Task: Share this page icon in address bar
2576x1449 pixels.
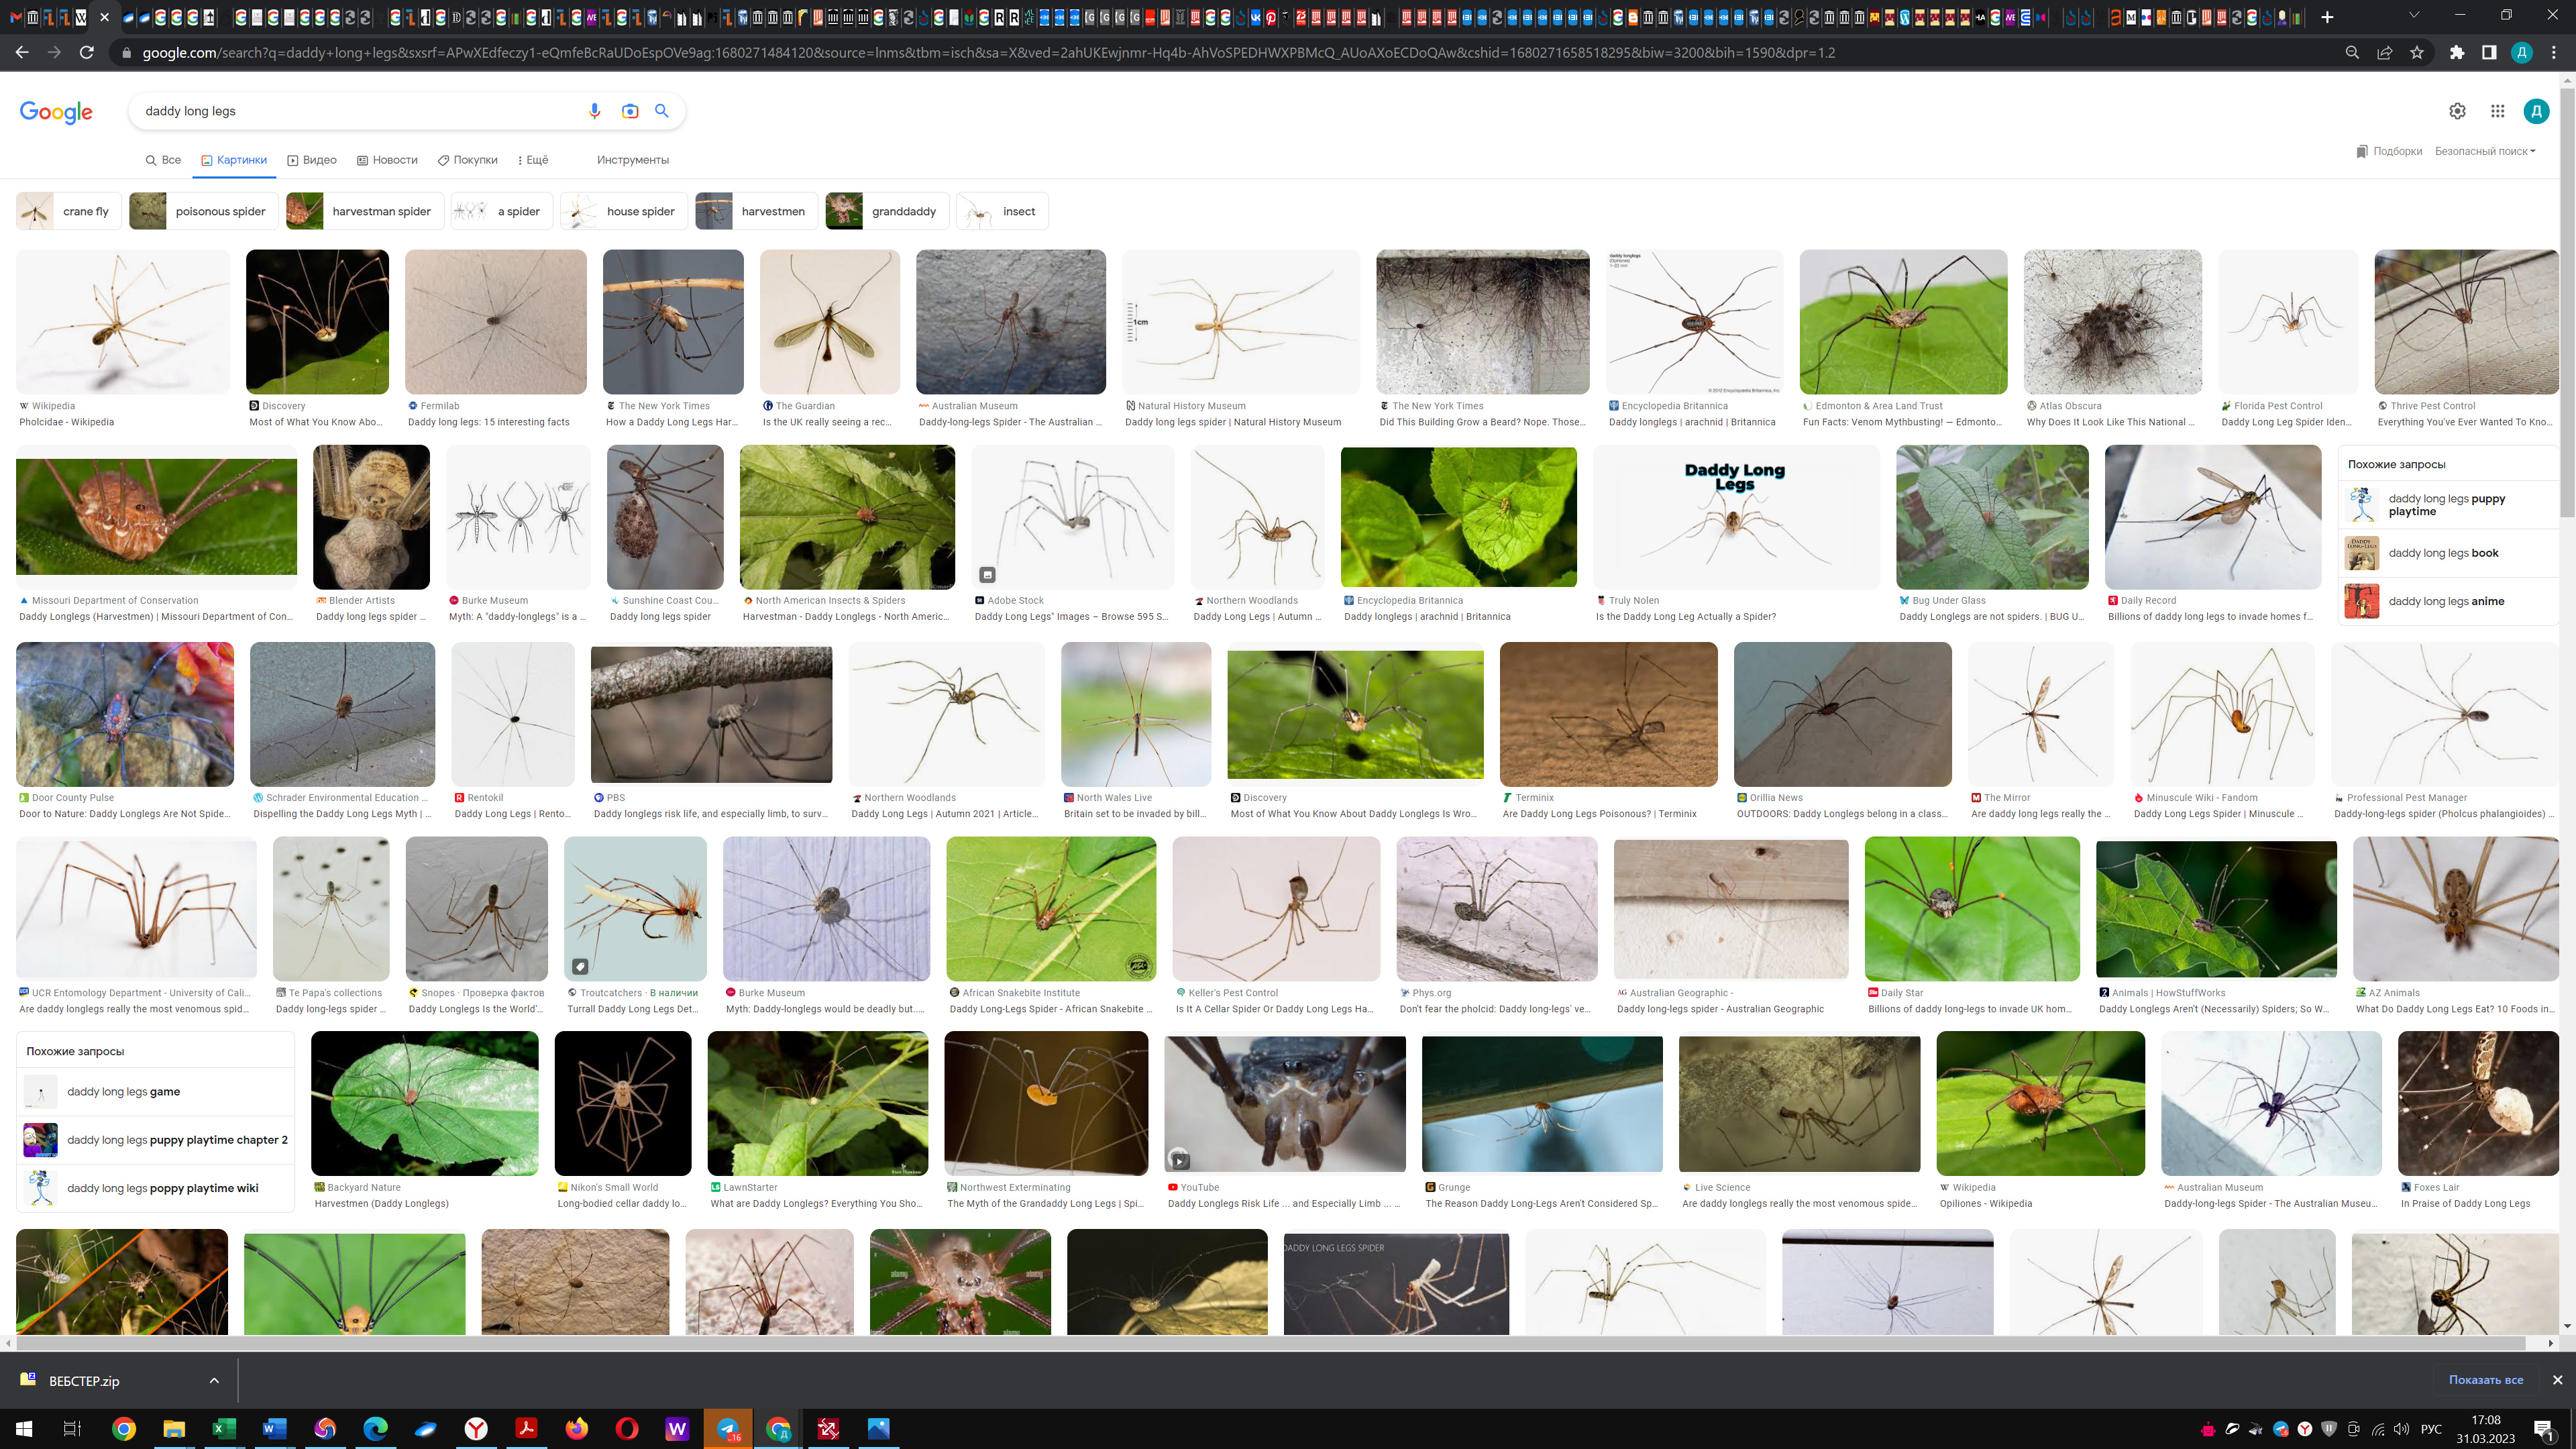Action: 2385,52
